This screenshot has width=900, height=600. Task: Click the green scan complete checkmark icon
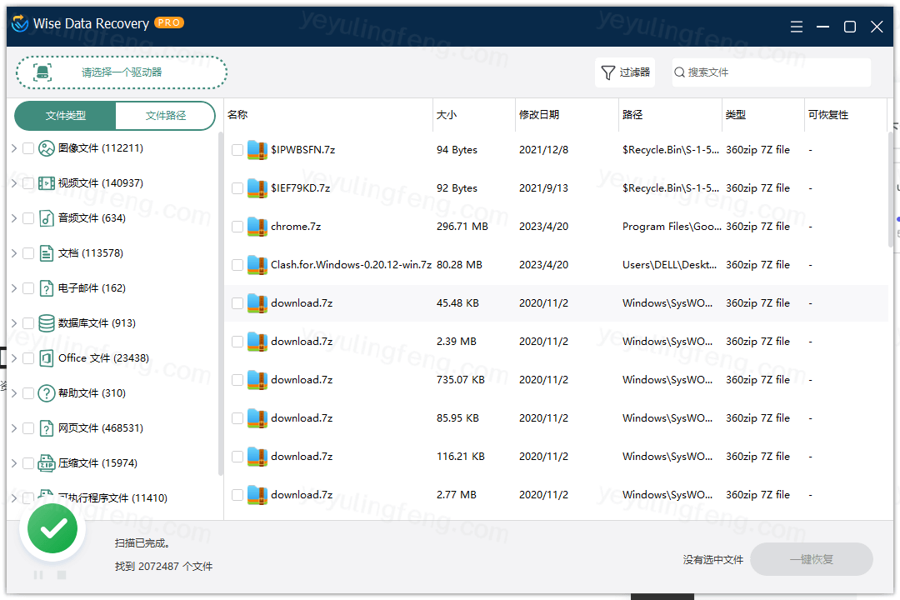point(52,529)
